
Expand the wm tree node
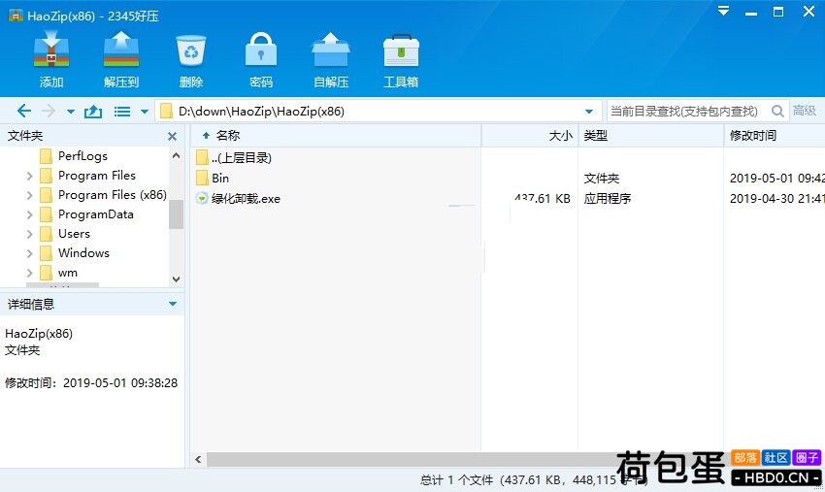click(29, 273)
